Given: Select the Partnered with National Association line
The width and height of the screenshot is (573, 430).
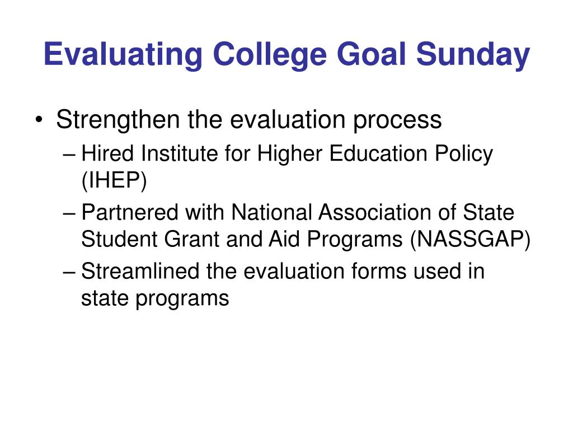Looking at the screenshot, I should click(x=298, y=212).
